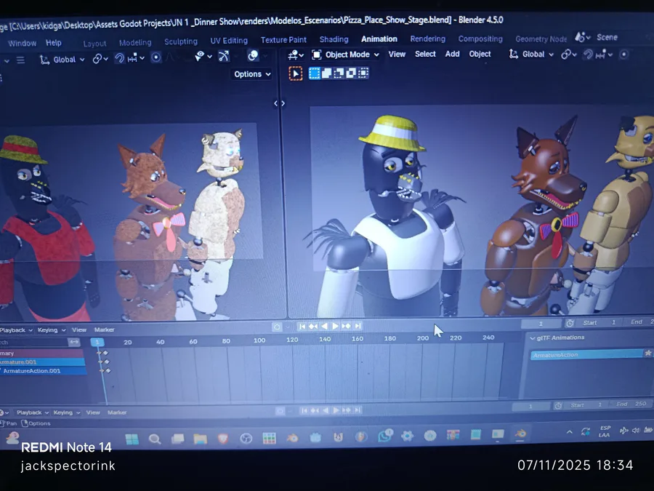The height and width of the screenshot is (491, 654).
Task: Open File Explorer from the taskbar
Action: (x=201, y=439)
